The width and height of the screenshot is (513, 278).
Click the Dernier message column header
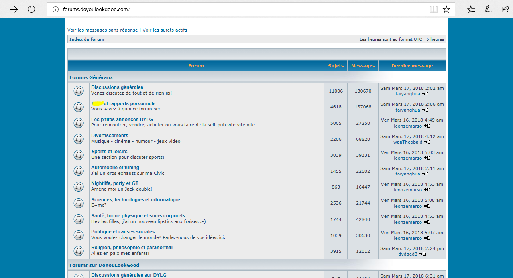412,66
